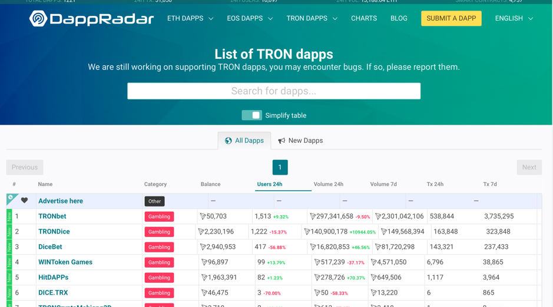Click the Gambling tag in HitDAPPs row
Screen dimensions: 553x307
159,278
